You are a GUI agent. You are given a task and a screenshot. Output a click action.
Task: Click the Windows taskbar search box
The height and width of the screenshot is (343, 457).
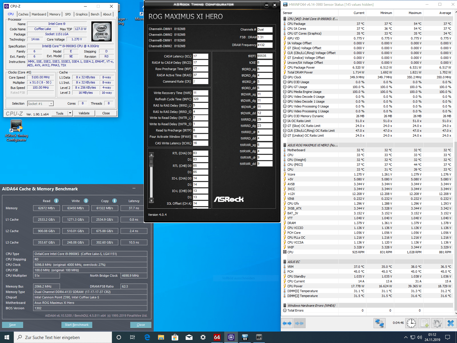(63, 337)
